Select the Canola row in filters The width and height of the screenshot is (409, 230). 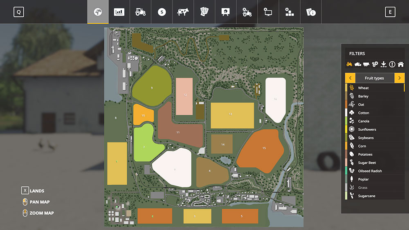375,121
